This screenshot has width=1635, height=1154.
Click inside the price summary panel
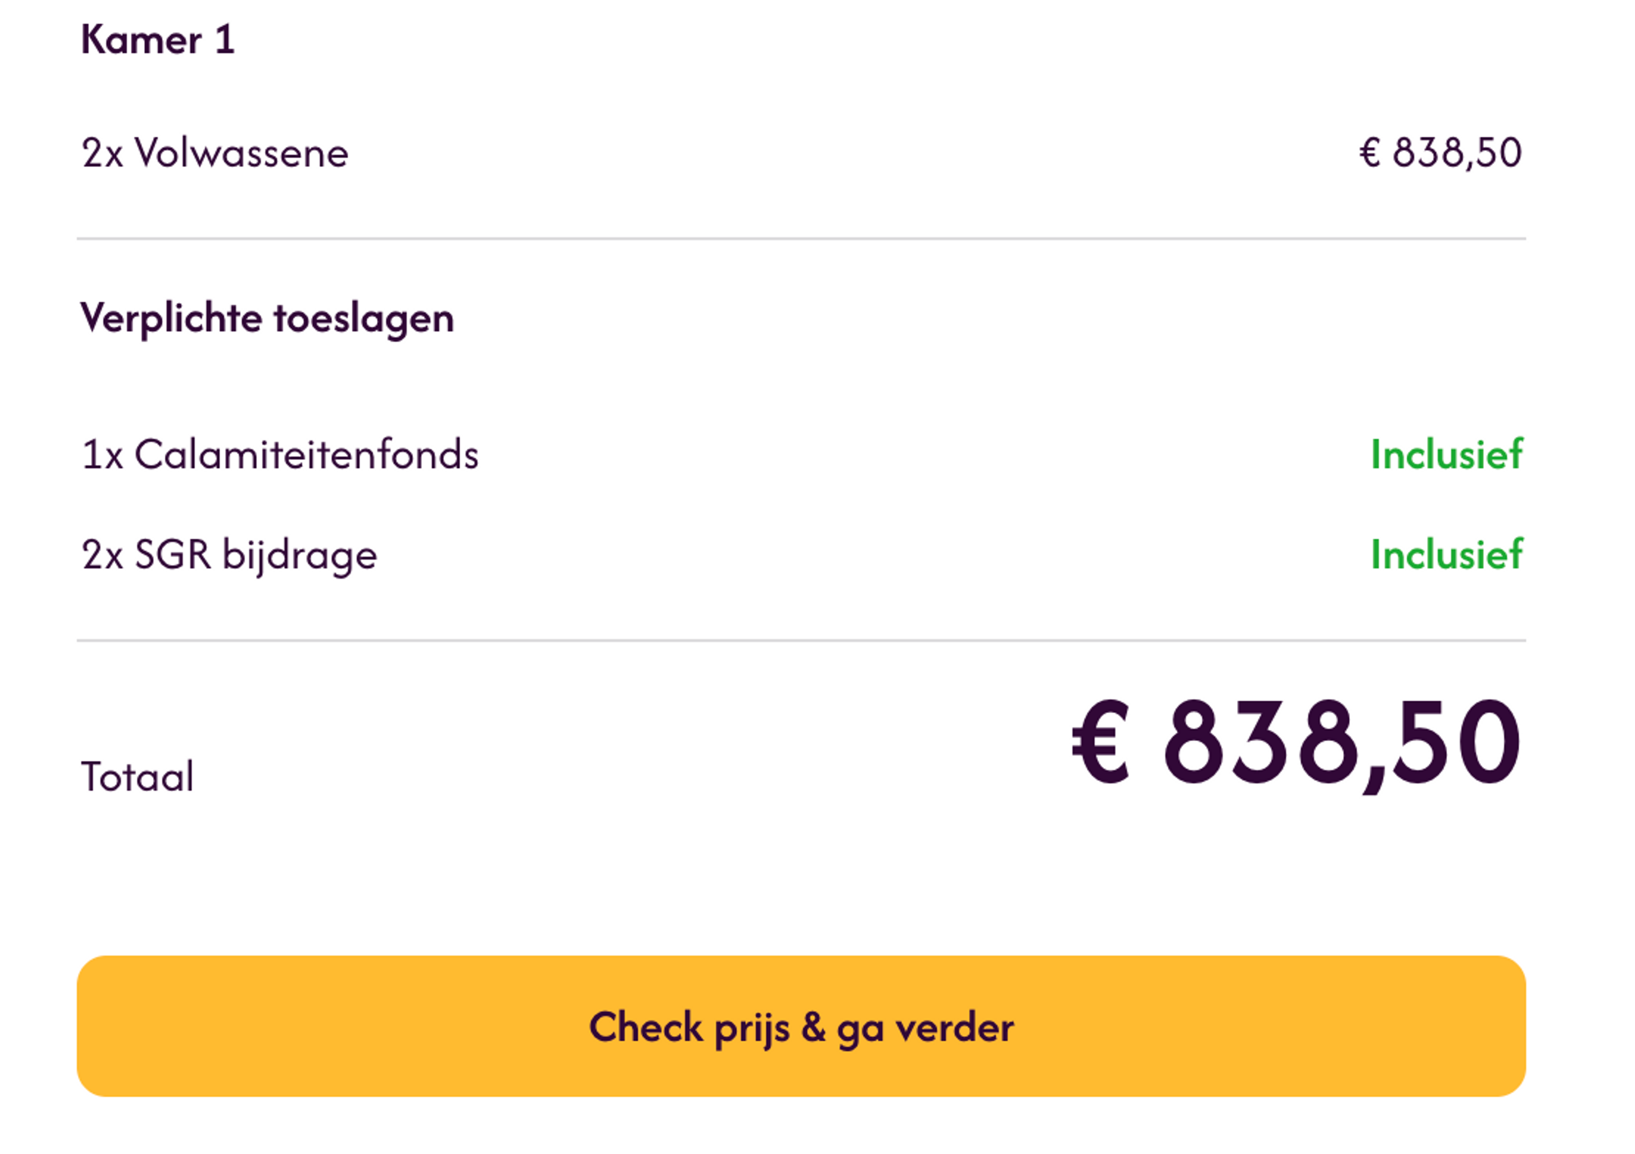tap(817, 427)
